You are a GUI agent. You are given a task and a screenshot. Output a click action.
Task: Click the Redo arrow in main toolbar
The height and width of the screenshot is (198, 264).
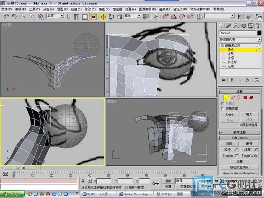click(x=14, y=16)
